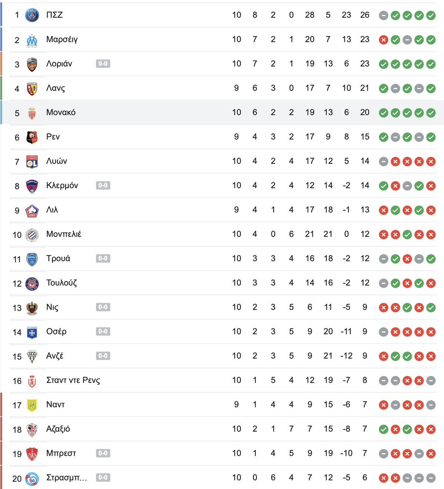Click the 0-0 badge next to Κλερμόν
The width and height of the screenshot is (444, 489).
pos(103,185)
